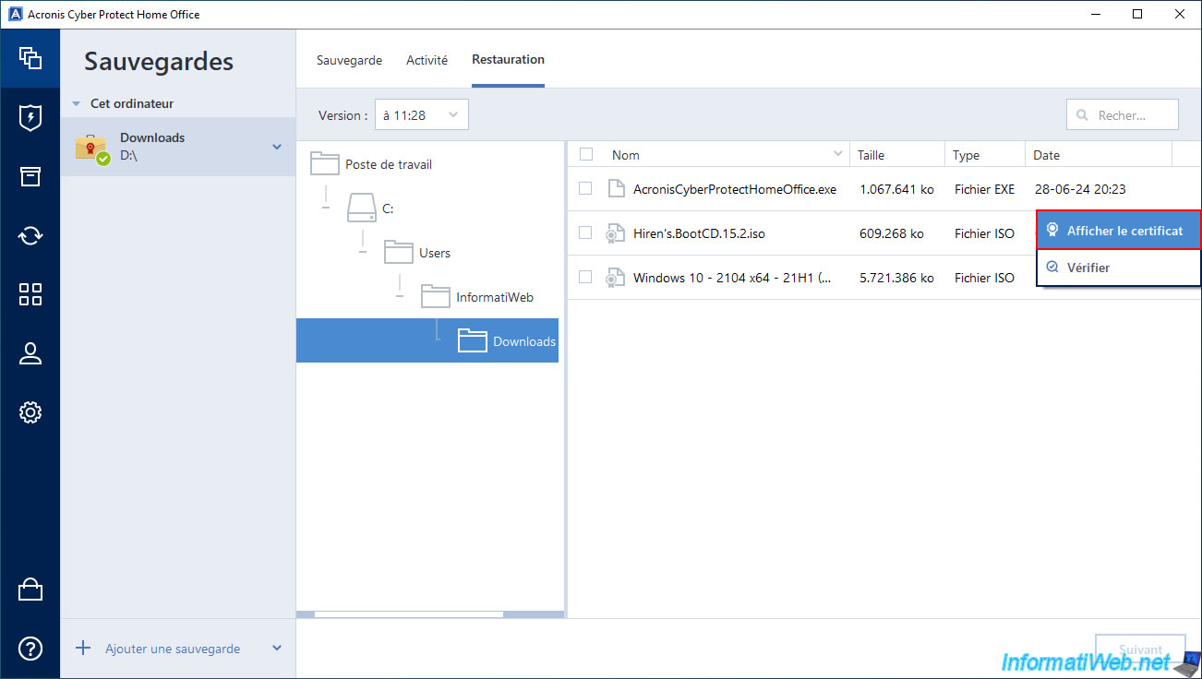This screenshot has height=679, width=1202.
Task: Check the Hiren's.BootCD.15.2.iso checkbox
Action: pyautogui.click(x=585, y=232)
